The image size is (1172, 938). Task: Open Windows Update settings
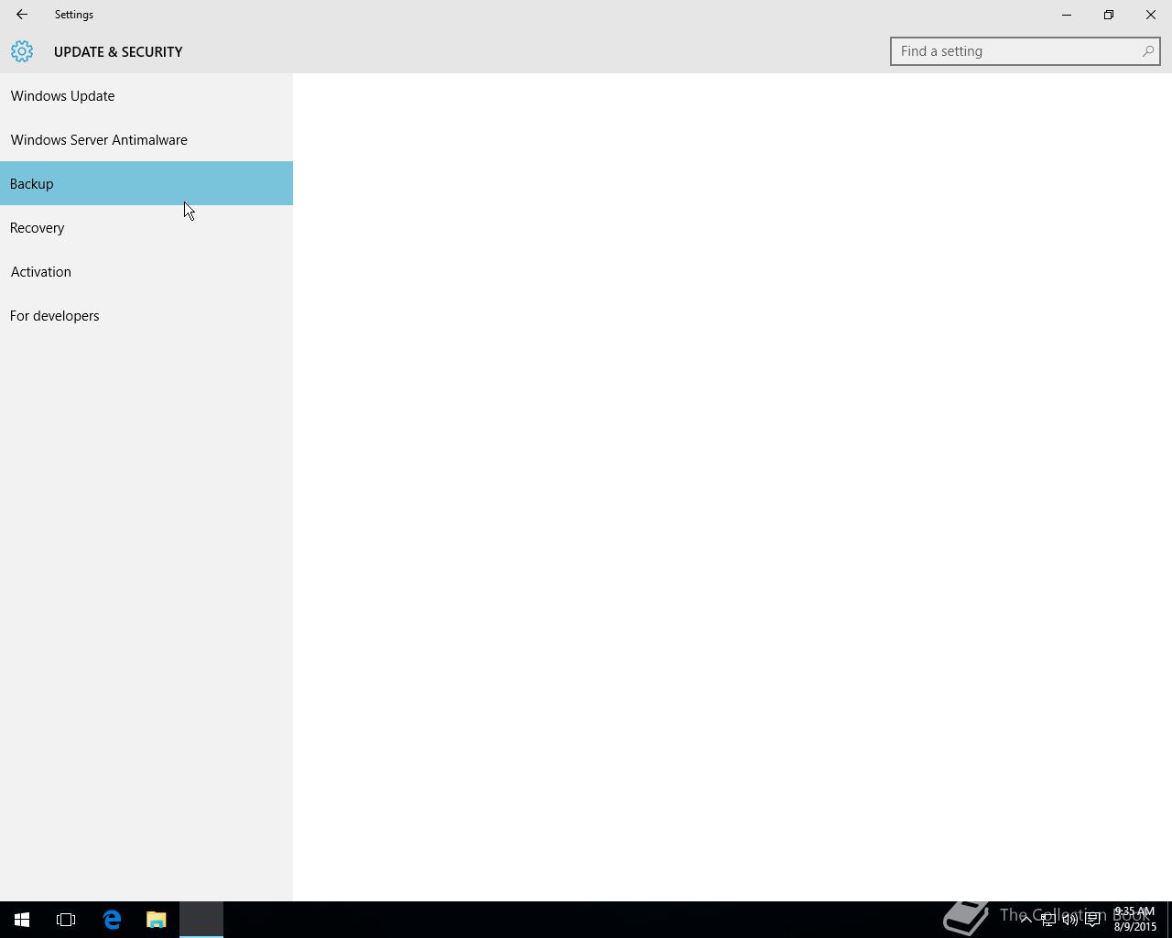[146, 95]
